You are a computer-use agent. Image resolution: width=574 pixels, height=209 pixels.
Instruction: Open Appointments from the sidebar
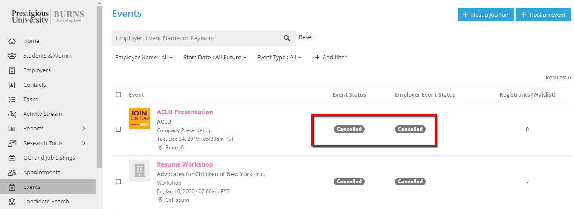pos(42,173)
